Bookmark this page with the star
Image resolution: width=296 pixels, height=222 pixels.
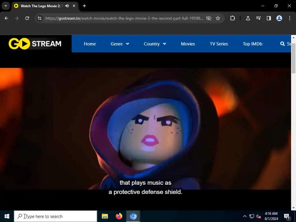pyautogui.click(x=218, y=18)
